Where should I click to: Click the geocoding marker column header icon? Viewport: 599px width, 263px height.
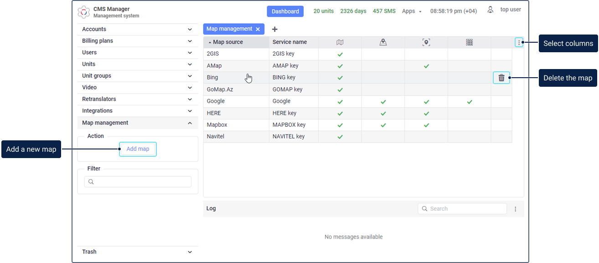pyautogui.click(x=426, y=42)
